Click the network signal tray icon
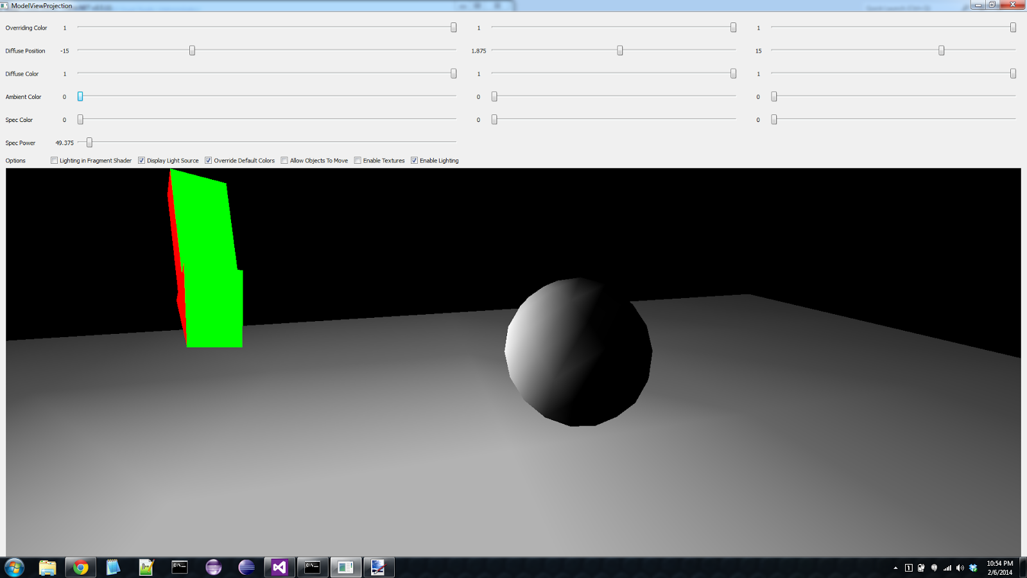 [x=947, y=568]
